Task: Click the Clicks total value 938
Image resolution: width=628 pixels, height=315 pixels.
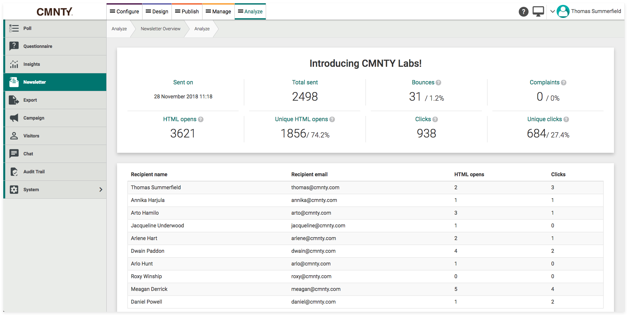Action: (426, 134)
